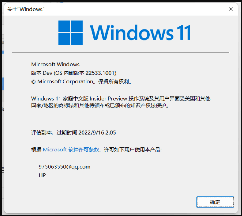The image size is (242, 216).
Task: Click the blue Windows four-pane logo
Action: [x=70, y=33]
